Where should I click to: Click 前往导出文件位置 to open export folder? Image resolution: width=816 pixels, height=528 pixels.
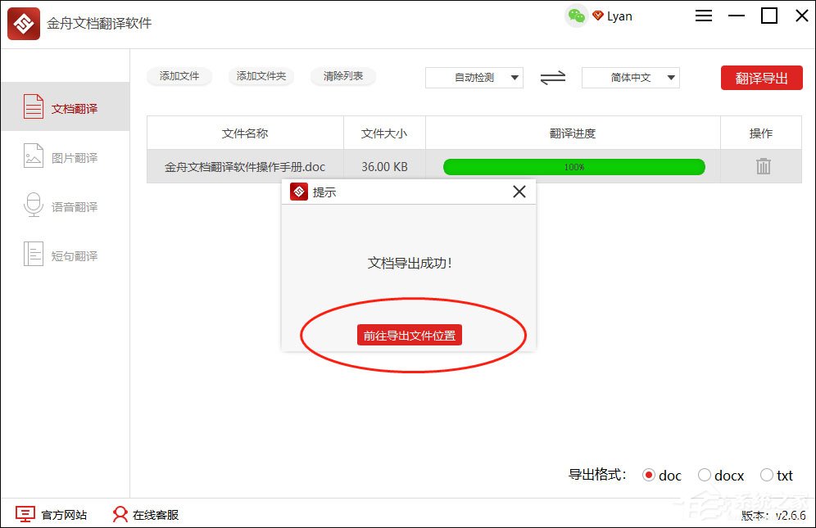(x=409, y=335)
